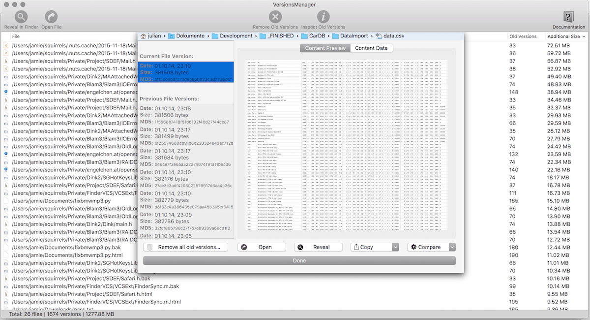Image resolution: width=590 pixels, height=320 pixels.
Task: Click the globe icon in the 23.59 MB row
Action: [6, 154]
